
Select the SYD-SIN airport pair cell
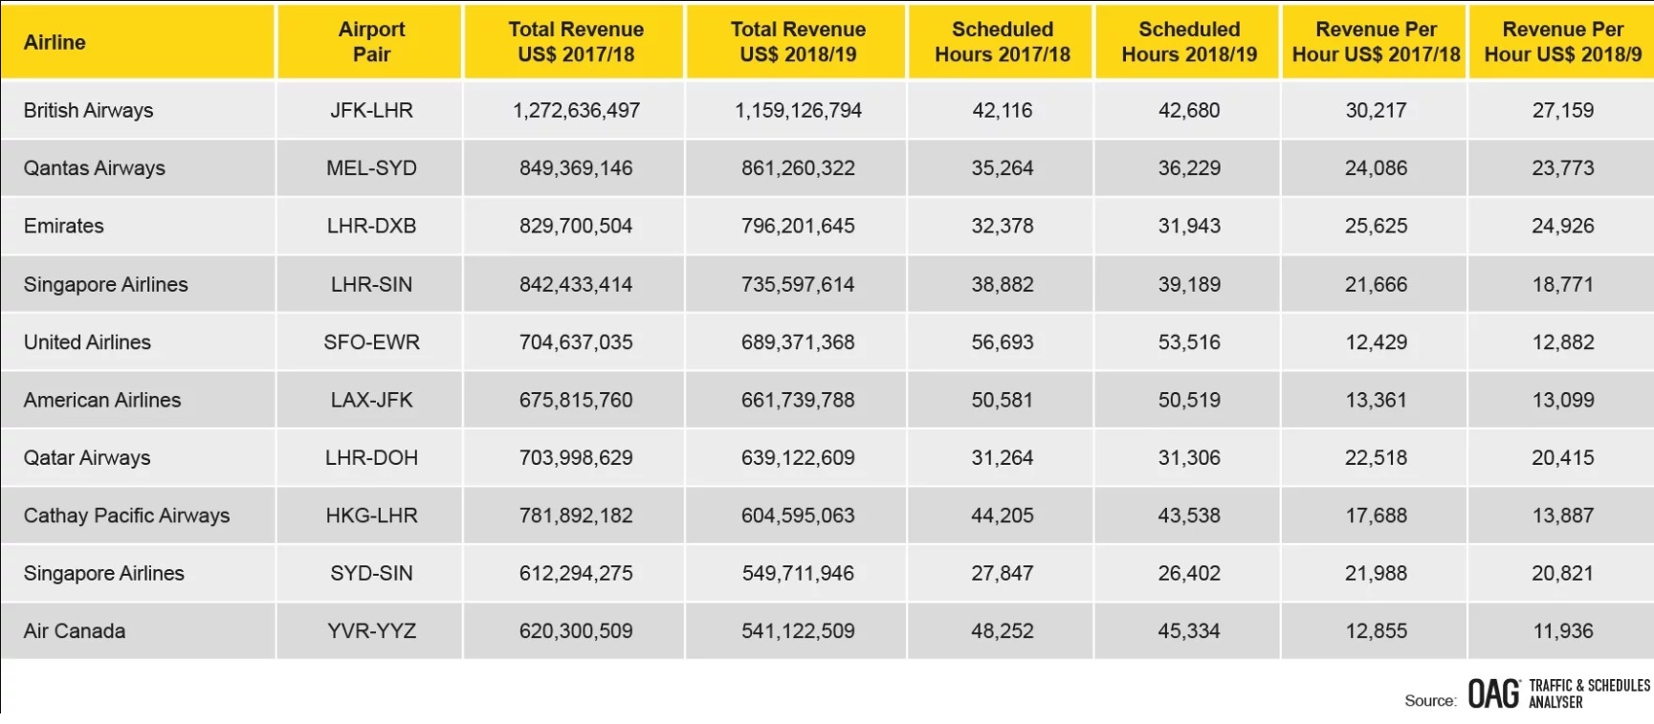371,573
